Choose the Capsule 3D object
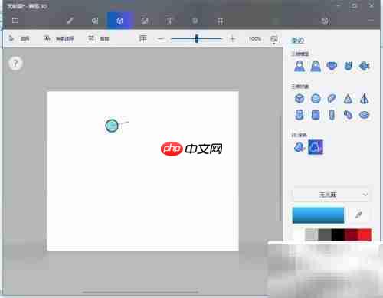This screenshot has height=298, width=383. (x=332, y=115)
